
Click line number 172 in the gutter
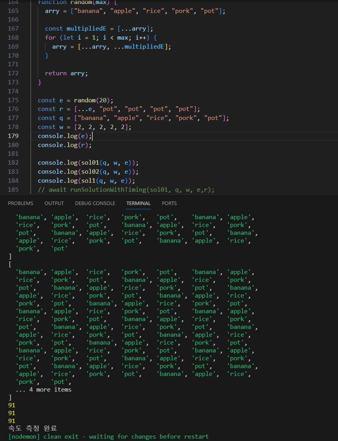[13, 73]
